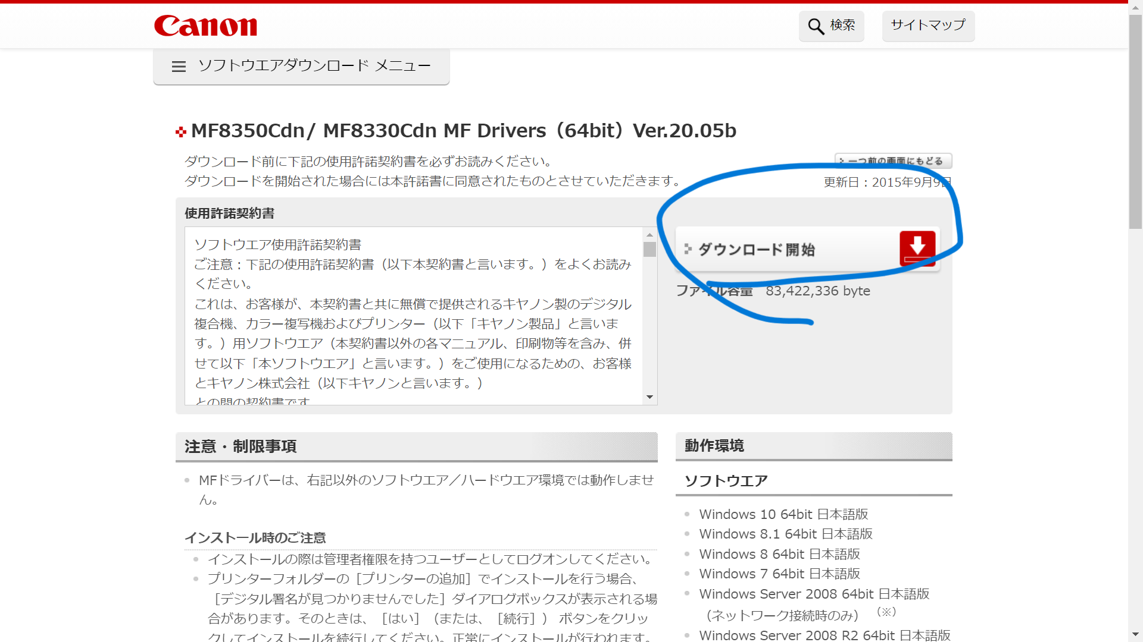Go back via 一つ前の画面にもどる link
The height and width of the screenshot is (642, 1143).
(893, 160)
